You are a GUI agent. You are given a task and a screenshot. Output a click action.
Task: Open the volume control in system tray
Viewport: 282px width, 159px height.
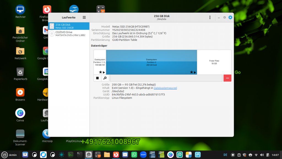pos(262,155)
